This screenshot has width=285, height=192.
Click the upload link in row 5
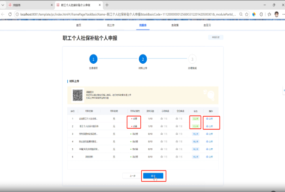[209, 149]
